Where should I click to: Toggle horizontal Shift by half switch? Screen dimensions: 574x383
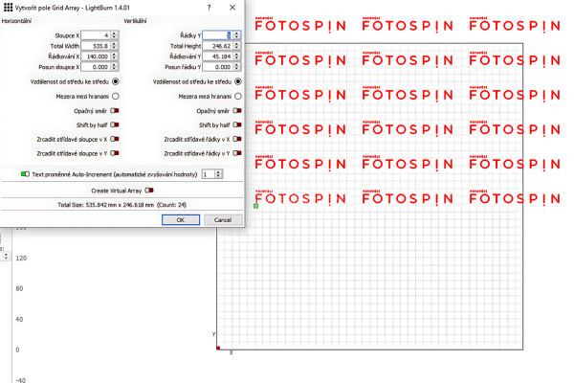point(115,125)
